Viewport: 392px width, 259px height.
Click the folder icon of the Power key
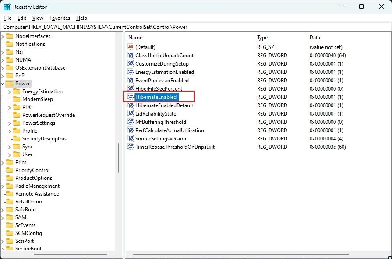pos(10,83)
